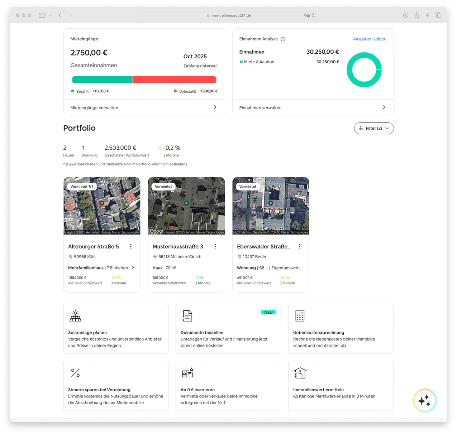Open three-dot menu for Alteburger Straße 5
Viewport: 457px width, 435px height.
coord(131,246)
